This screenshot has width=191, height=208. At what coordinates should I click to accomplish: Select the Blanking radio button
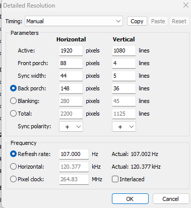pyautogui.click(x=13, y=101)
